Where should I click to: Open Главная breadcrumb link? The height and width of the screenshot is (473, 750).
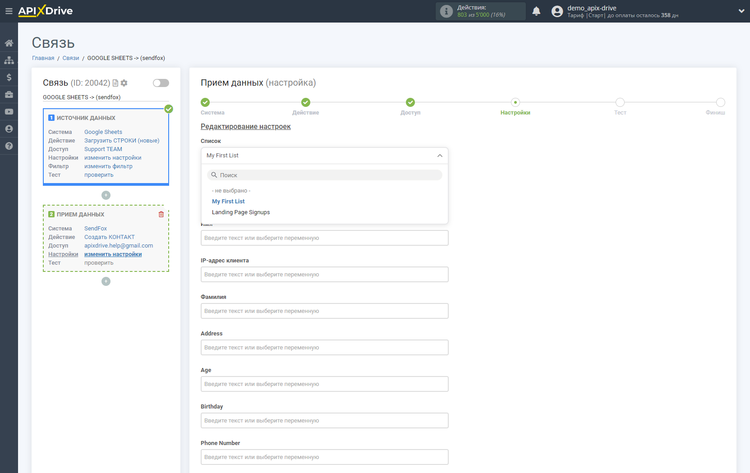(43, 58)
